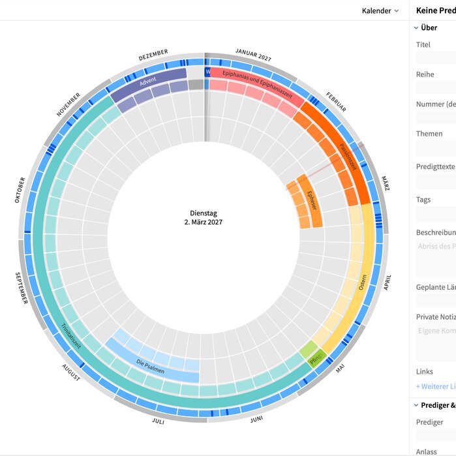
Task: Click the Beschreibung text area
Action: (x=436, y=258)
